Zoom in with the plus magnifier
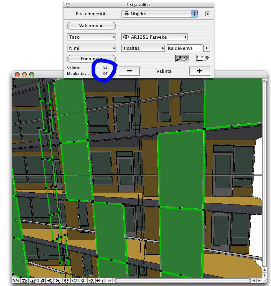The height and width of the screenshot is (286, 271). point(49,281)
